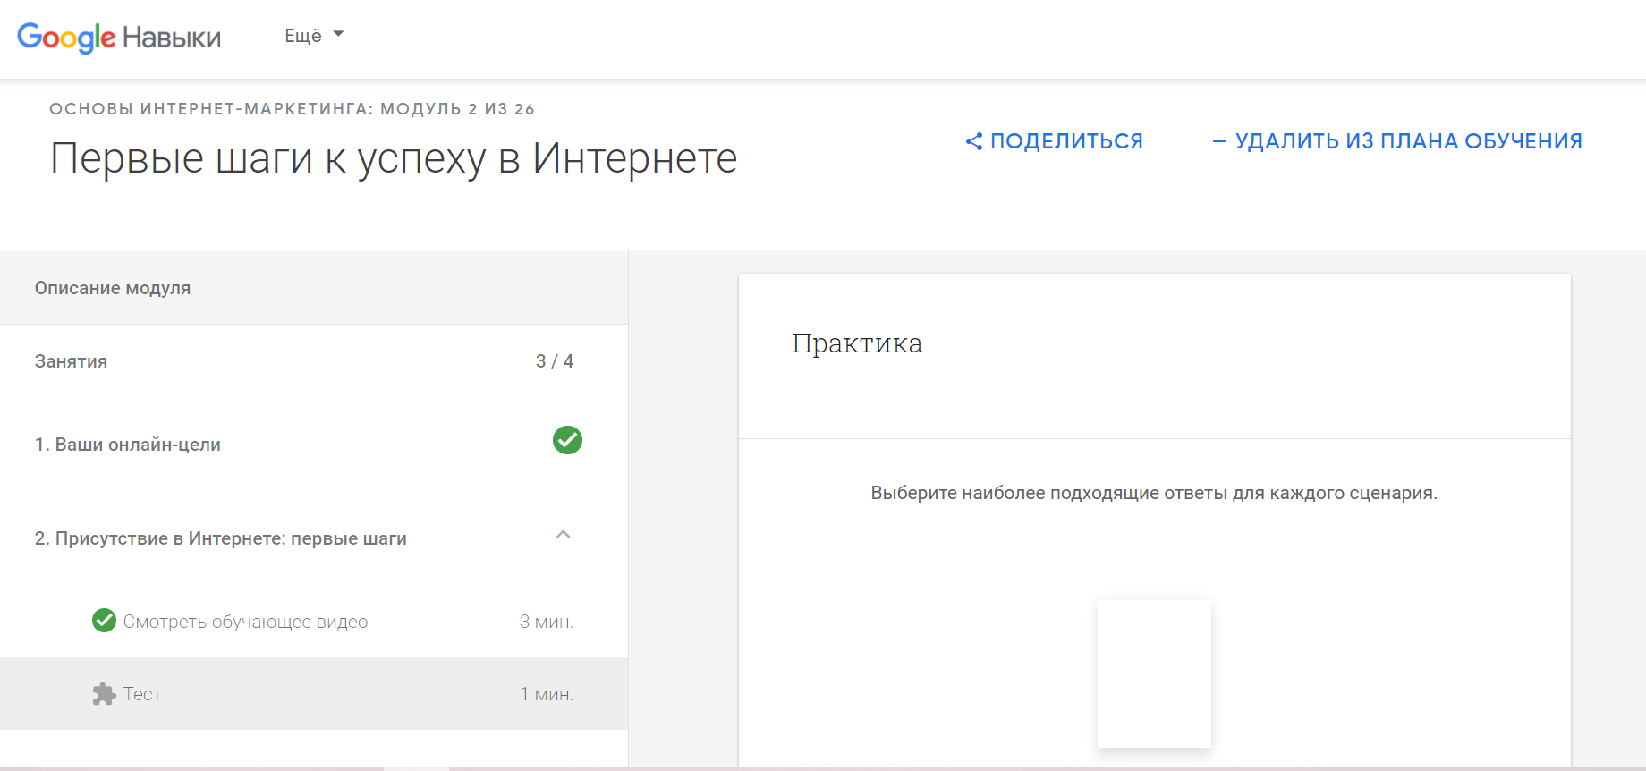Click the Google Навыки logo

coord(119,37)
